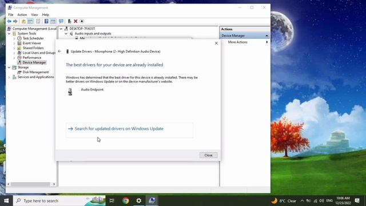366x206 pixels.
Task: Expand the Event Viewer node
Action: (x=14, y=43)
